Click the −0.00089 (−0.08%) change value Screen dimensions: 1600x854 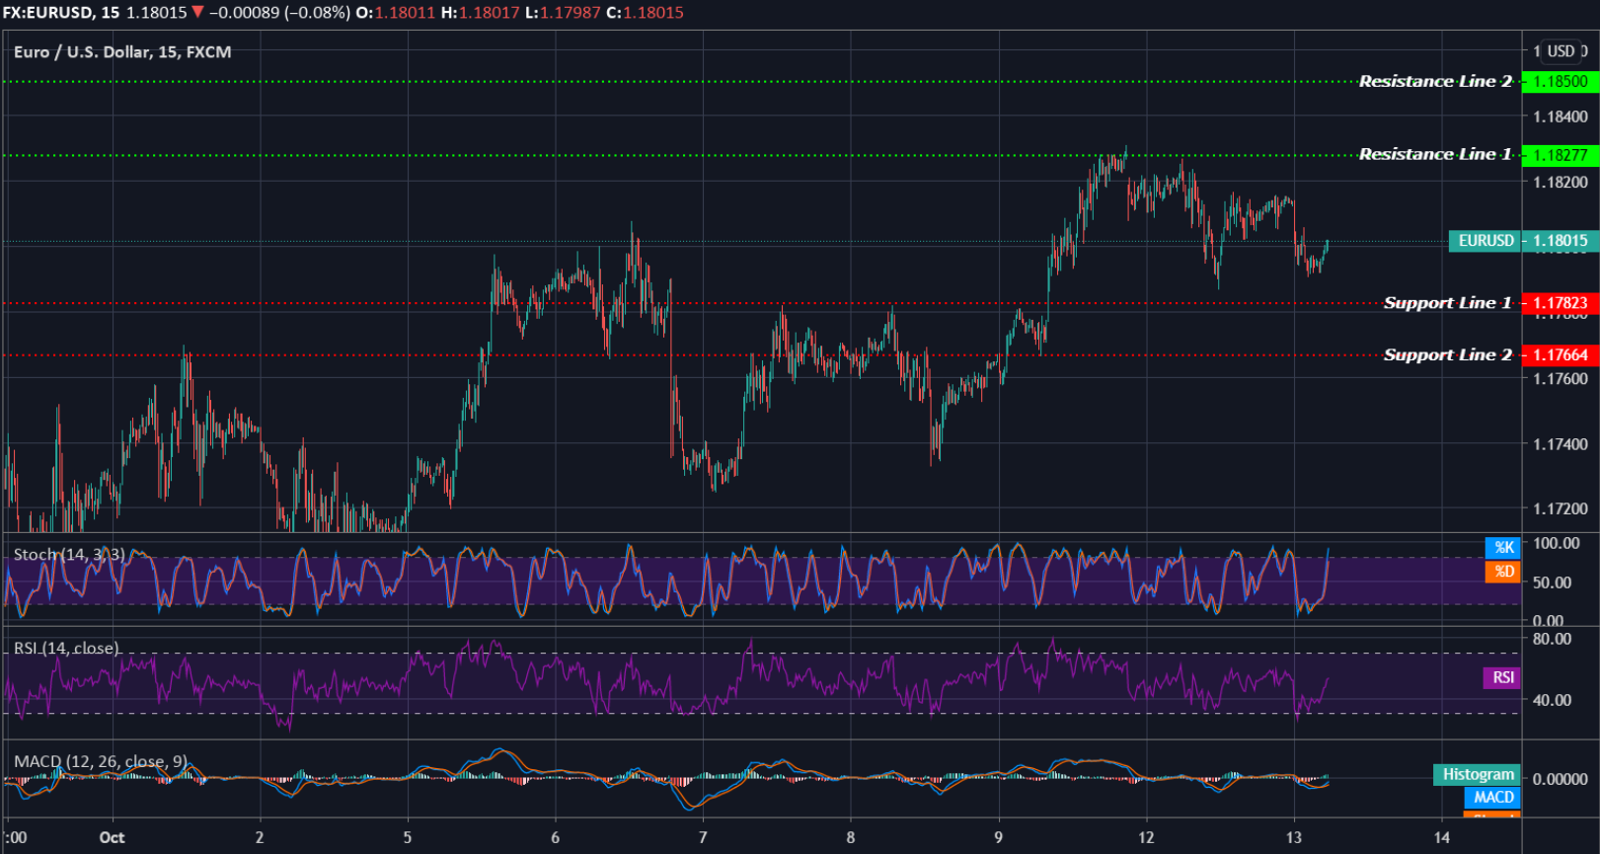pyautogui.click(x=279, y=13)
